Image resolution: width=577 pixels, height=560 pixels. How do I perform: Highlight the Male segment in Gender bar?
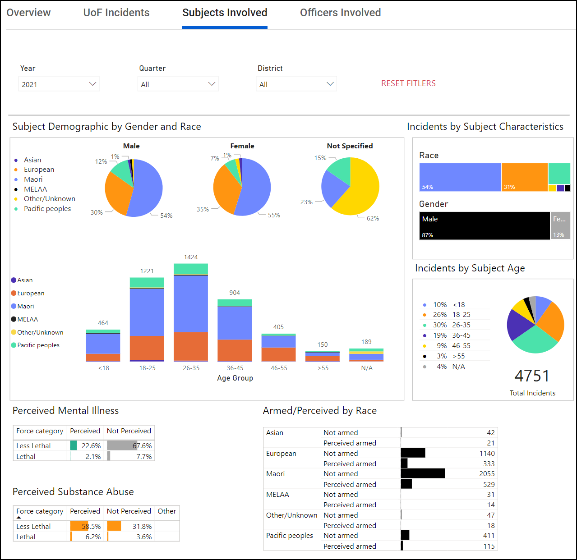tap(484, 225)
